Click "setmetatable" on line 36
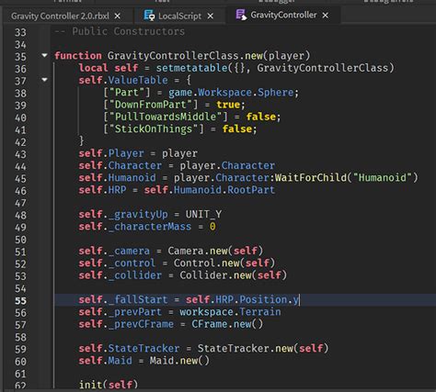436x392 pixels. click(x=191, y=68)
